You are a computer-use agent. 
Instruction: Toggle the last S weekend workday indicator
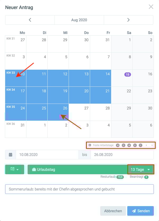pos(152,145)
